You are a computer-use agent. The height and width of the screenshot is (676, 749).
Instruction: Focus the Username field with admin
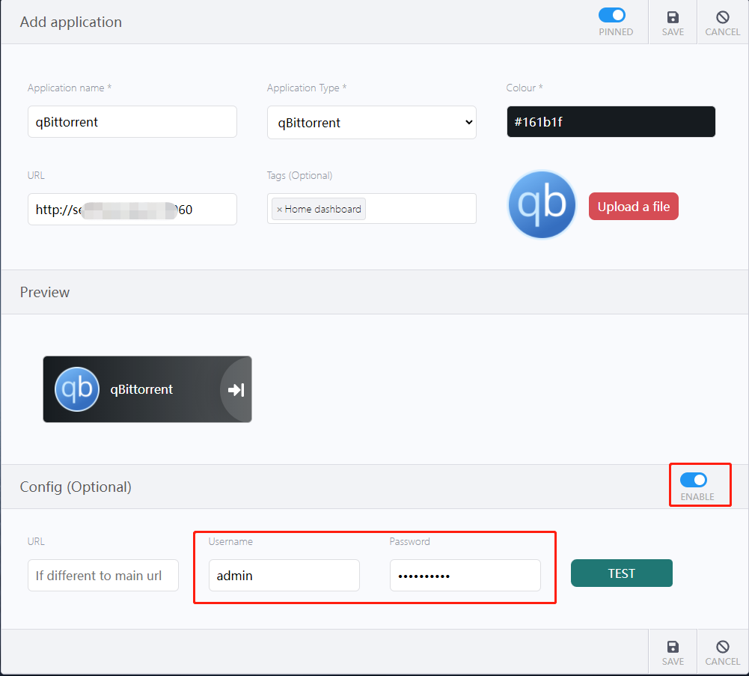(x=284, y=576)
